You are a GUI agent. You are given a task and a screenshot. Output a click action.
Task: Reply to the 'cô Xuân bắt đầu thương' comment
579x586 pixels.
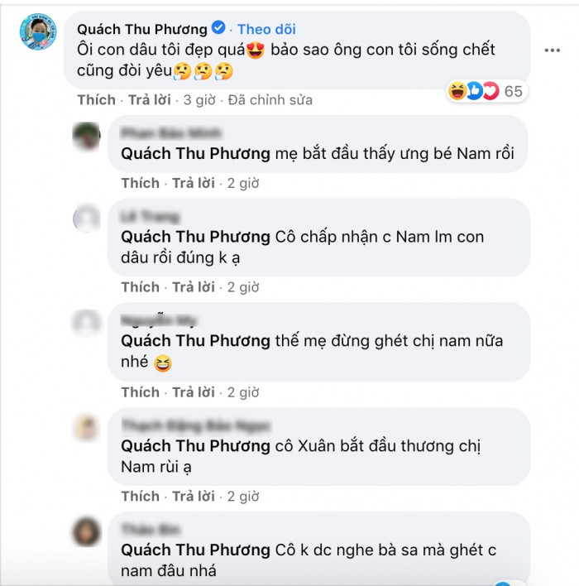pos(194,497)
